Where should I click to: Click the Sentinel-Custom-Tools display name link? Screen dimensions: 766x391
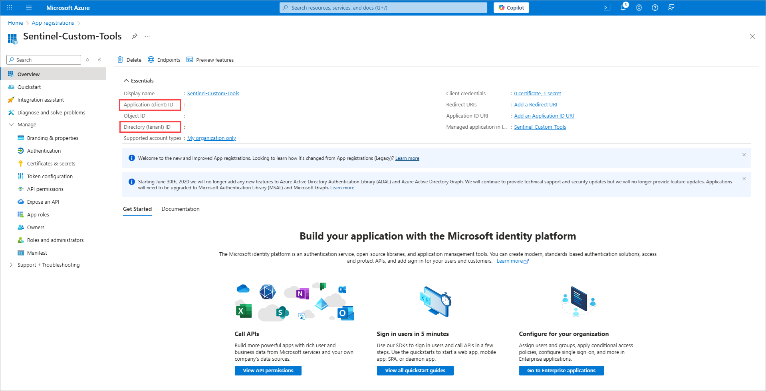(x=213, y=94)
